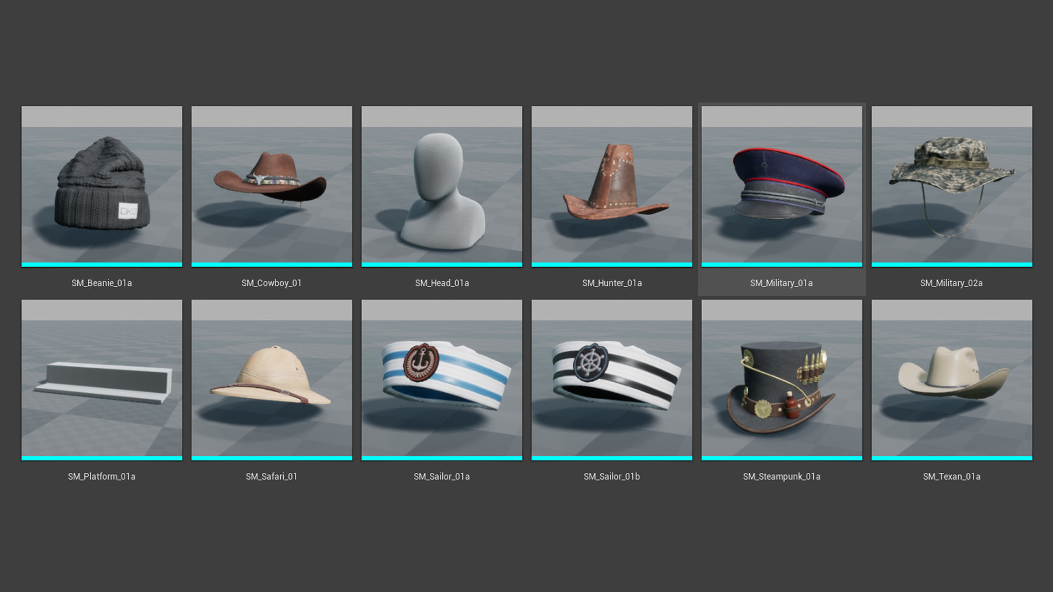
Task: Click the cyan status bar under SM_Head_01a
Action: tap(442, 265)
